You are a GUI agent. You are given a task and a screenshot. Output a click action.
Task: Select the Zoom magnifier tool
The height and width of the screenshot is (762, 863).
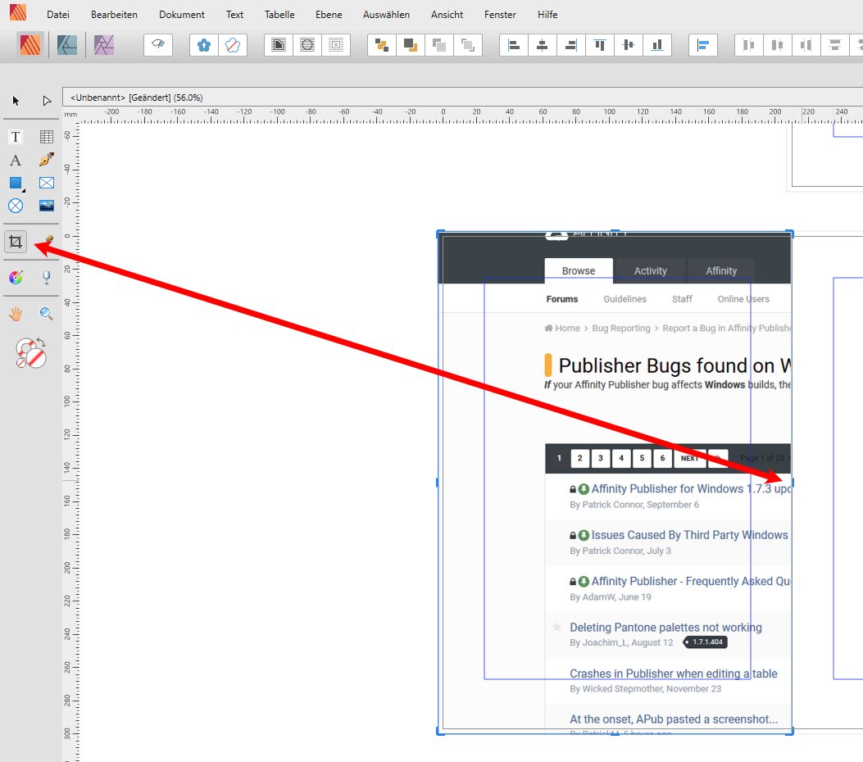point(46,314)
